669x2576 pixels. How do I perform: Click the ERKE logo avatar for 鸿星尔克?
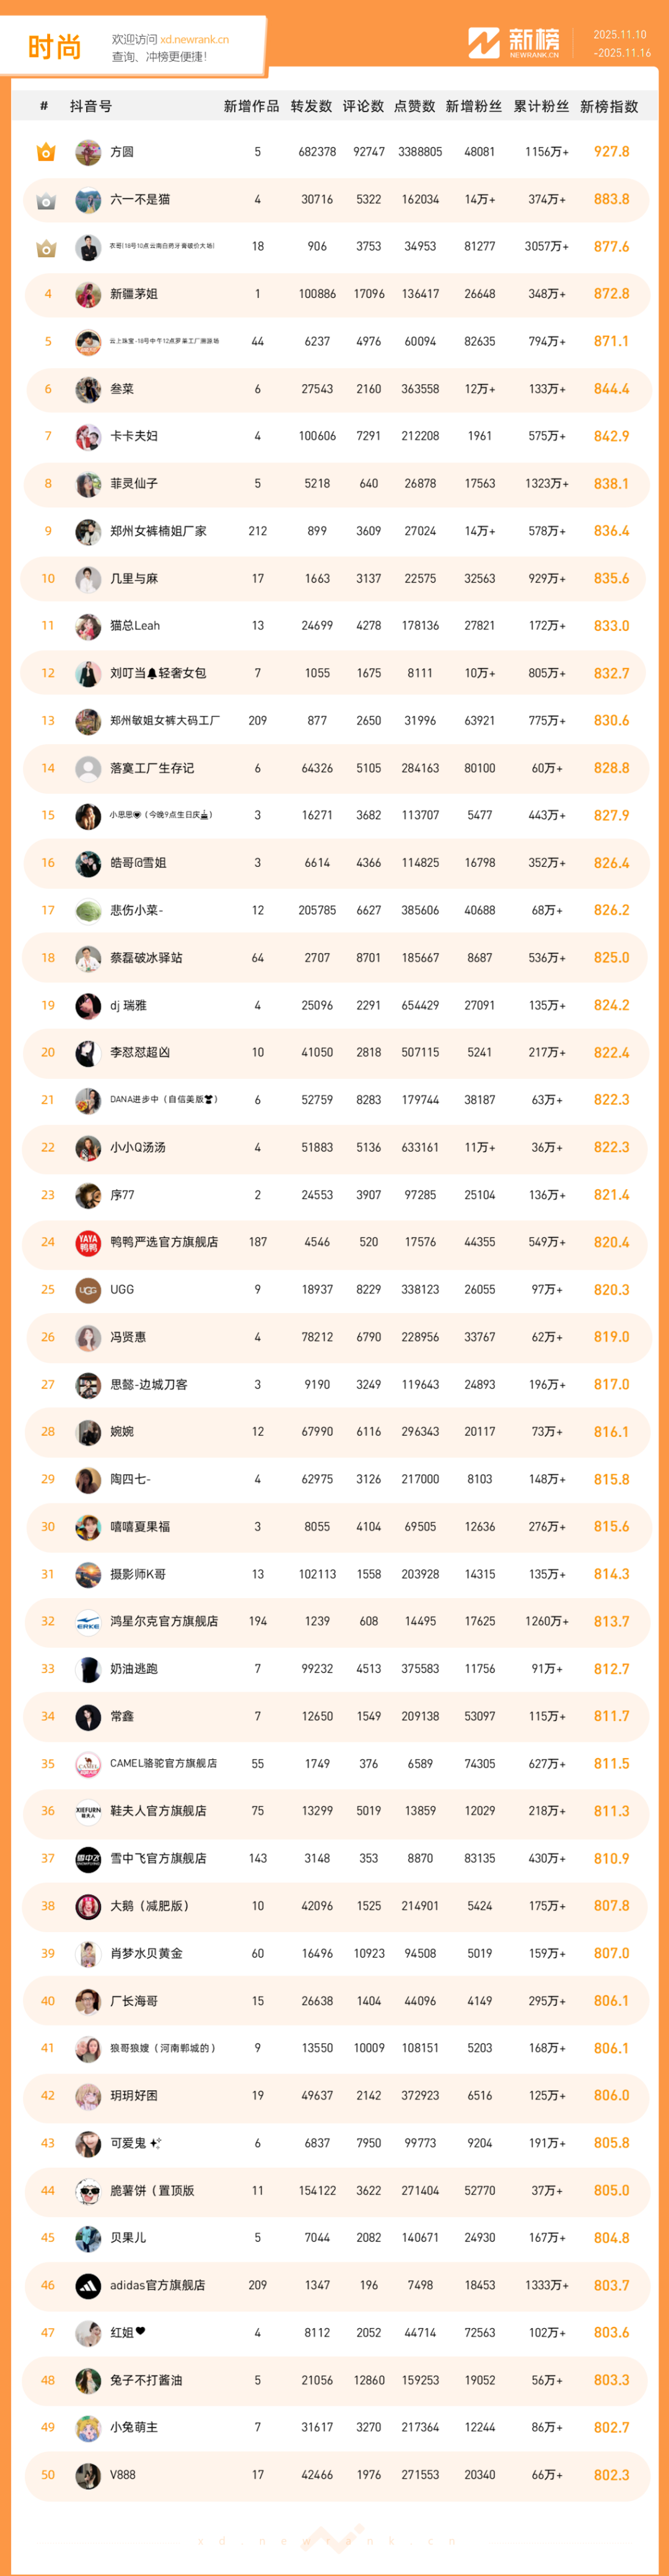[x=88, y=1622]
